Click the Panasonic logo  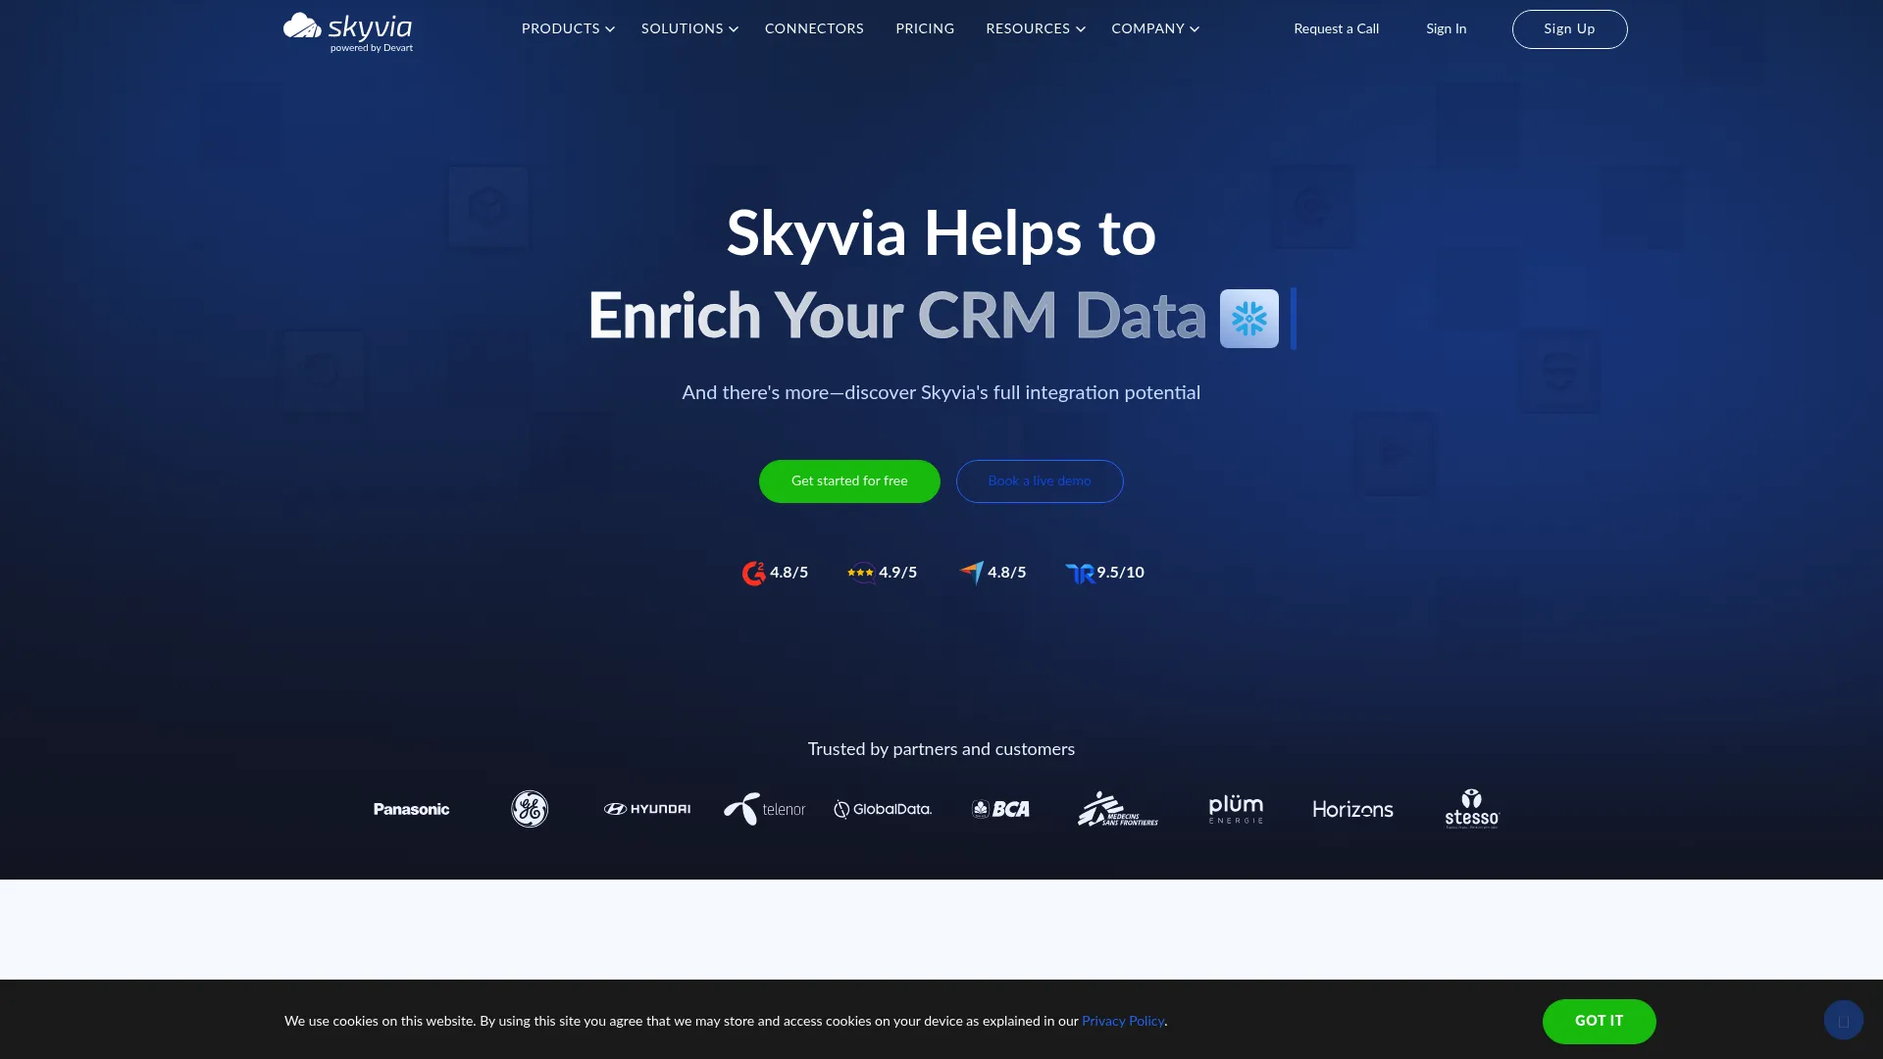pos(412,809)
